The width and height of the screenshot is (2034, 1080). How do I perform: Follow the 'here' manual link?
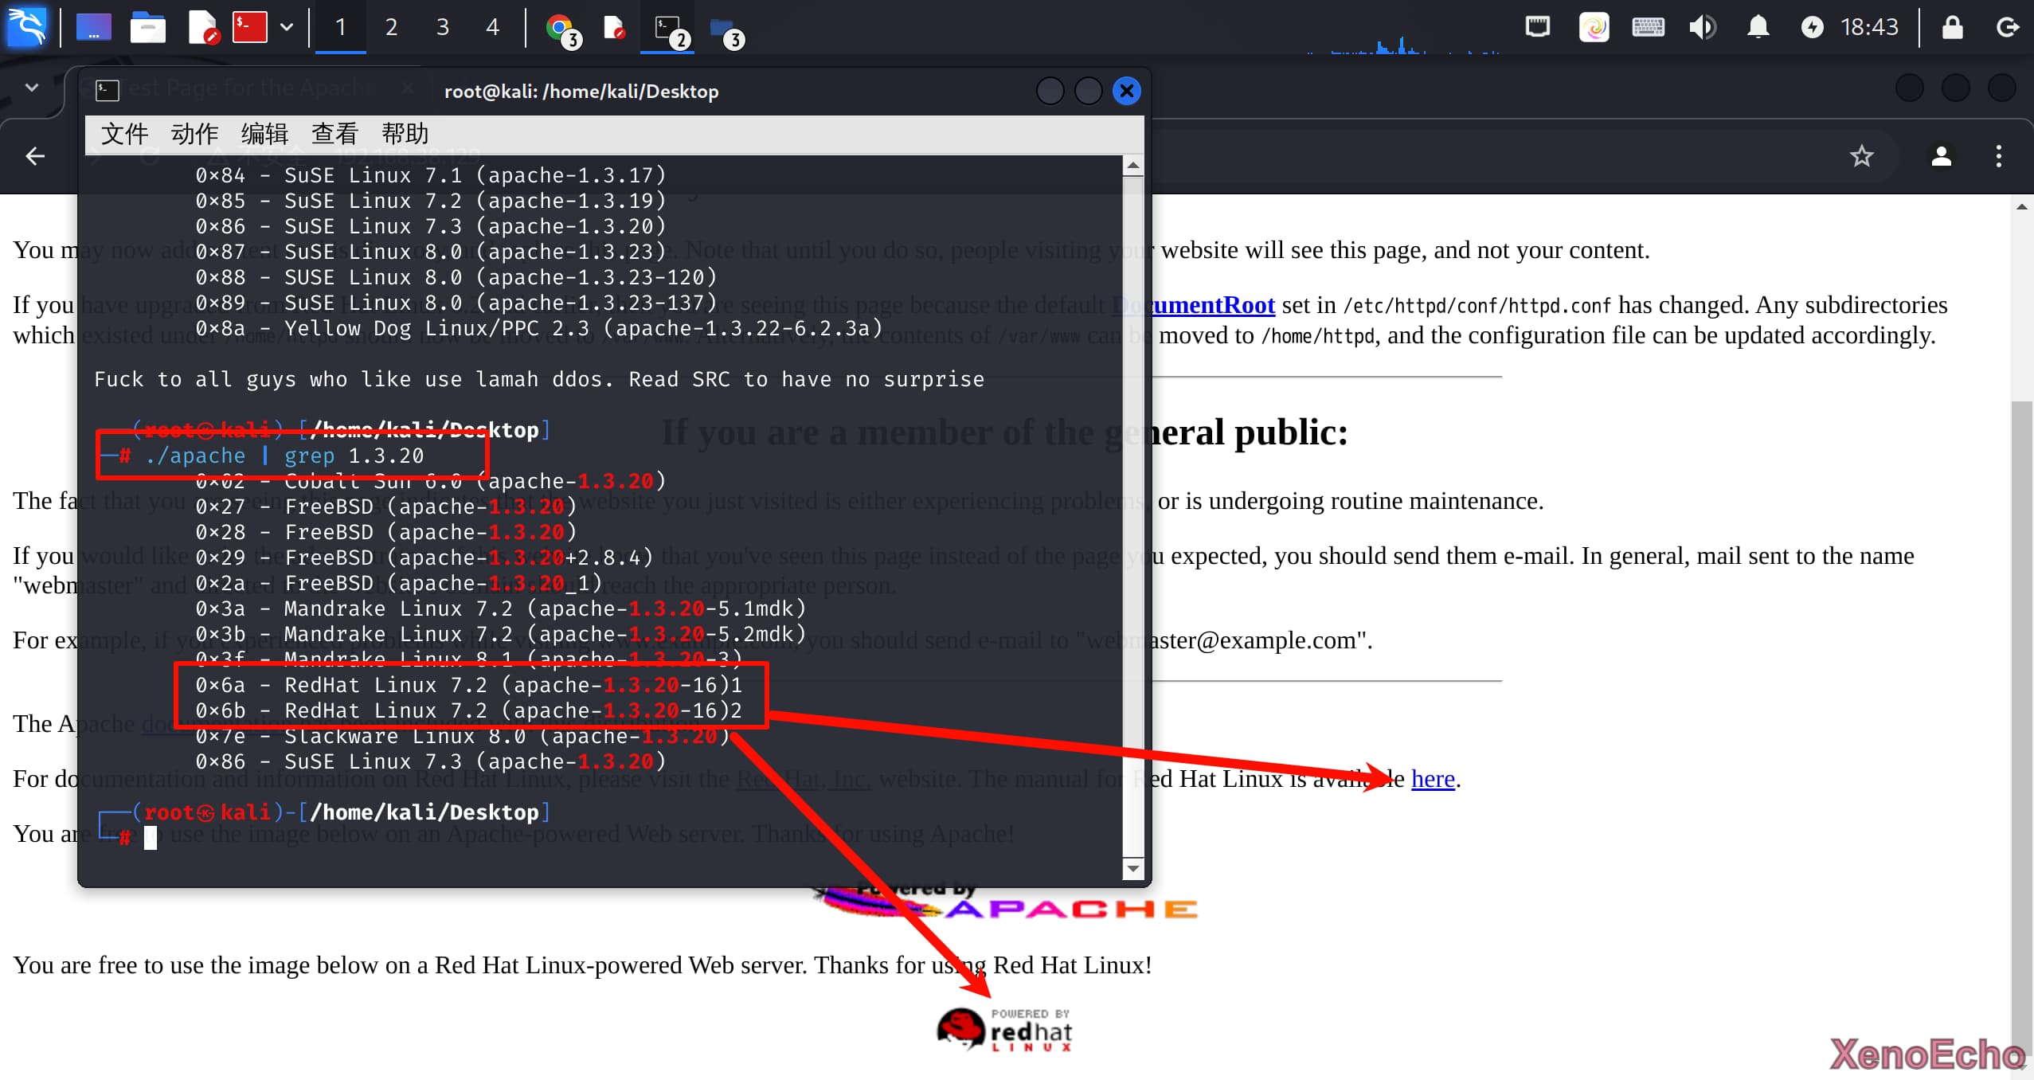click(x=1432, y=778)
